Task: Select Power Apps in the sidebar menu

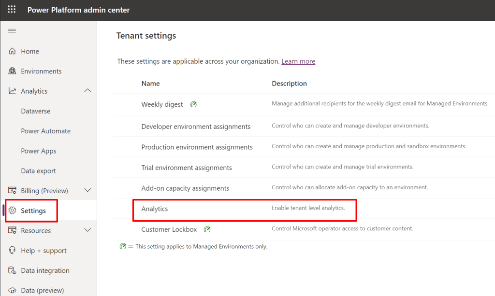Action: coord(38,151)
